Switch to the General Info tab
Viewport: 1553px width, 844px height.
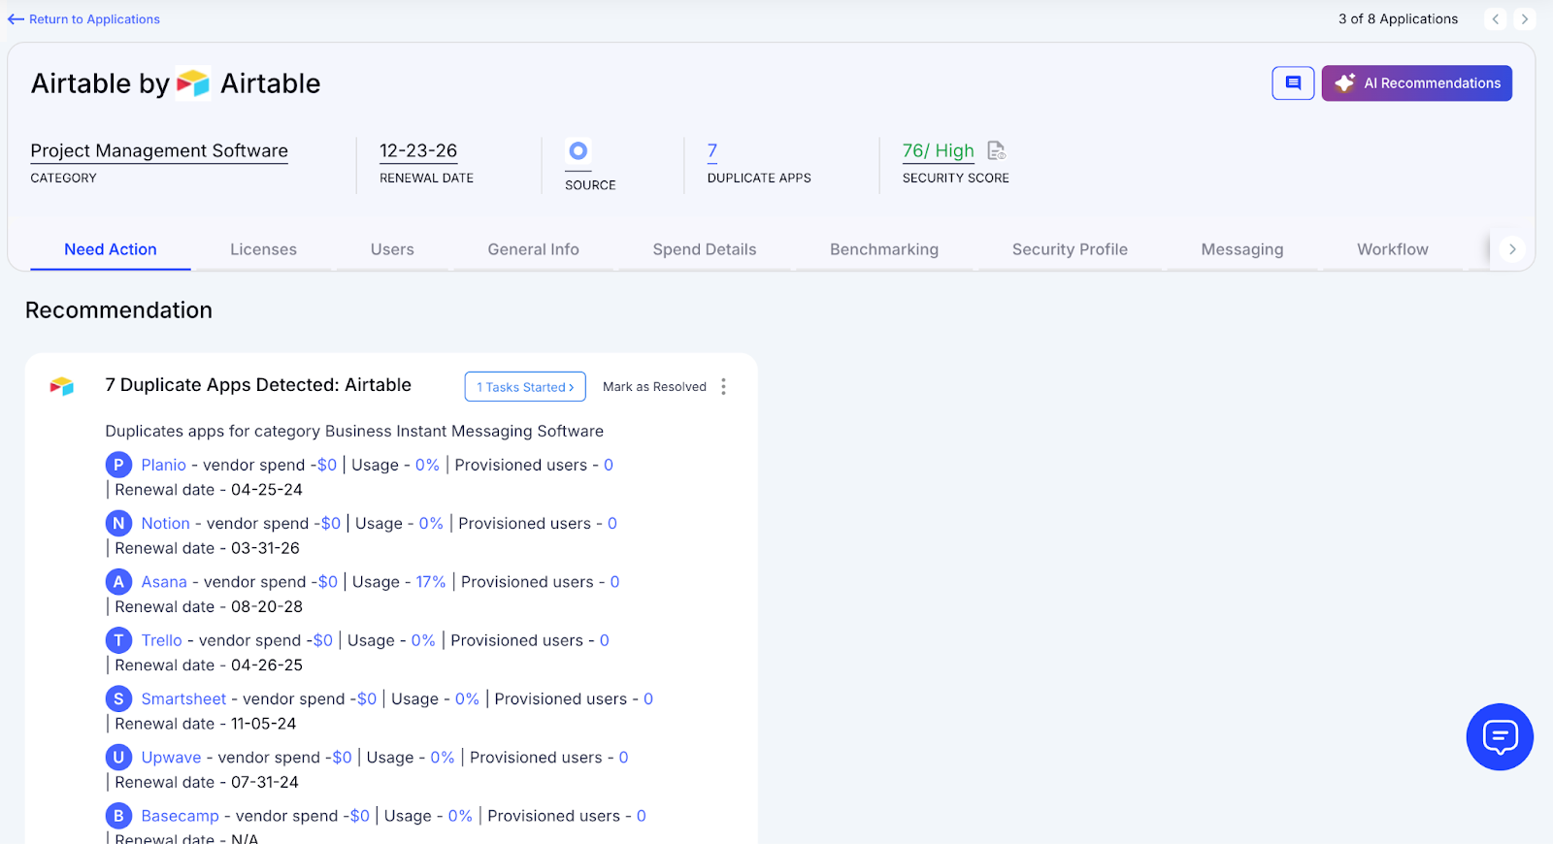pos(533,249)
